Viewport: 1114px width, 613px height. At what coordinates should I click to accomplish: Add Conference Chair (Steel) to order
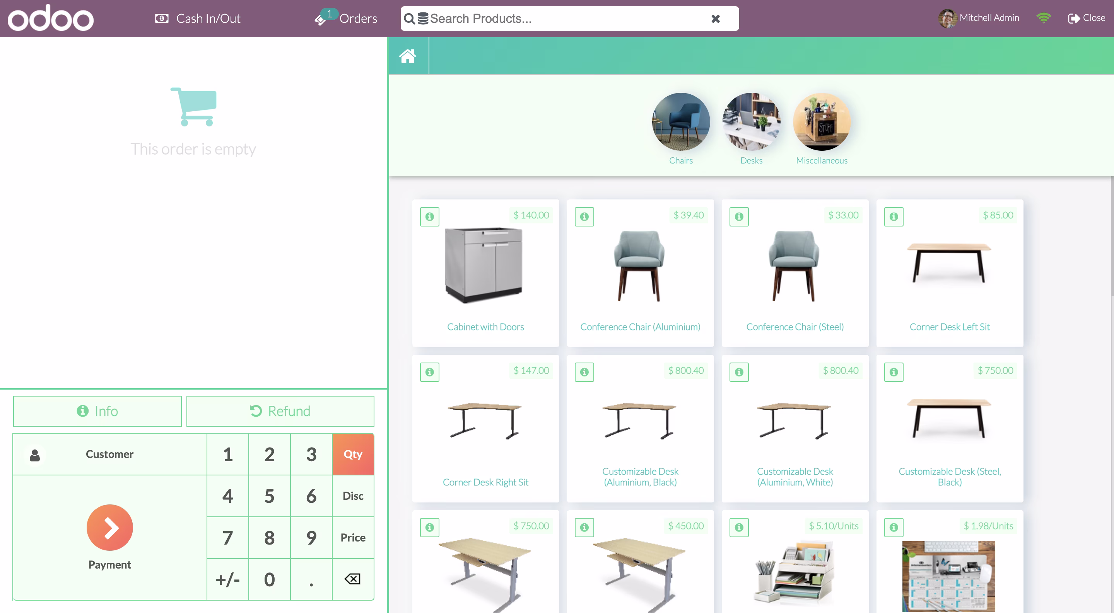795,273
